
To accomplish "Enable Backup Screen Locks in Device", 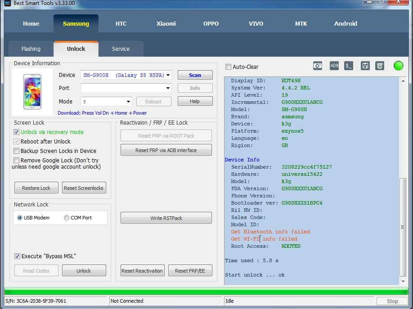I will click(x=16, y=151).
